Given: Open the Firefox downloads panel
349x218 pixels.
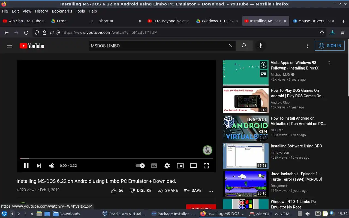Looking at the screenshot, I should [x=332, y=32].
